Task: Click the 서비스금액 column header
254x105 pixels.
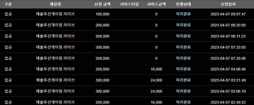Action: tap(156, 4)
